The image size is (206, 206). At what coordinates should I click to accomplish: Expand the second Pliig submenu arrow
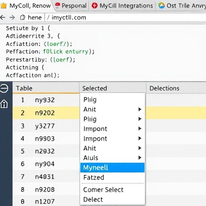[140, 119]
